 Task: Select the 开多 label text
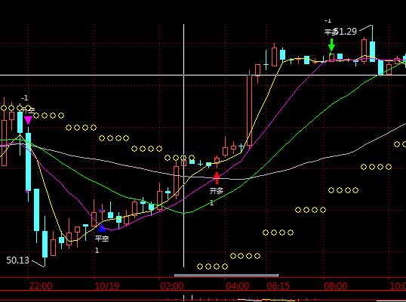tap(216, 191)
